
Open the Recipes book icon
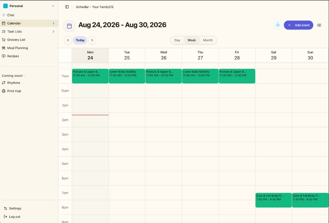click(4, 56)
